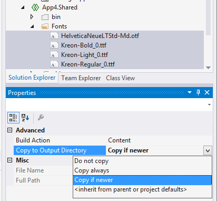Close the Properties panel
The height and width of the screenshot is (201, 217).
tap(207, 92)
